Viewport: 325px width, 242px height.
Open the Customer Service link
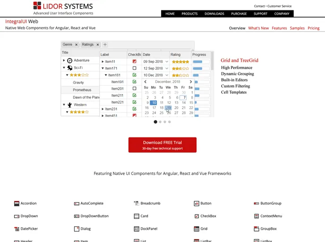[279, 6]
